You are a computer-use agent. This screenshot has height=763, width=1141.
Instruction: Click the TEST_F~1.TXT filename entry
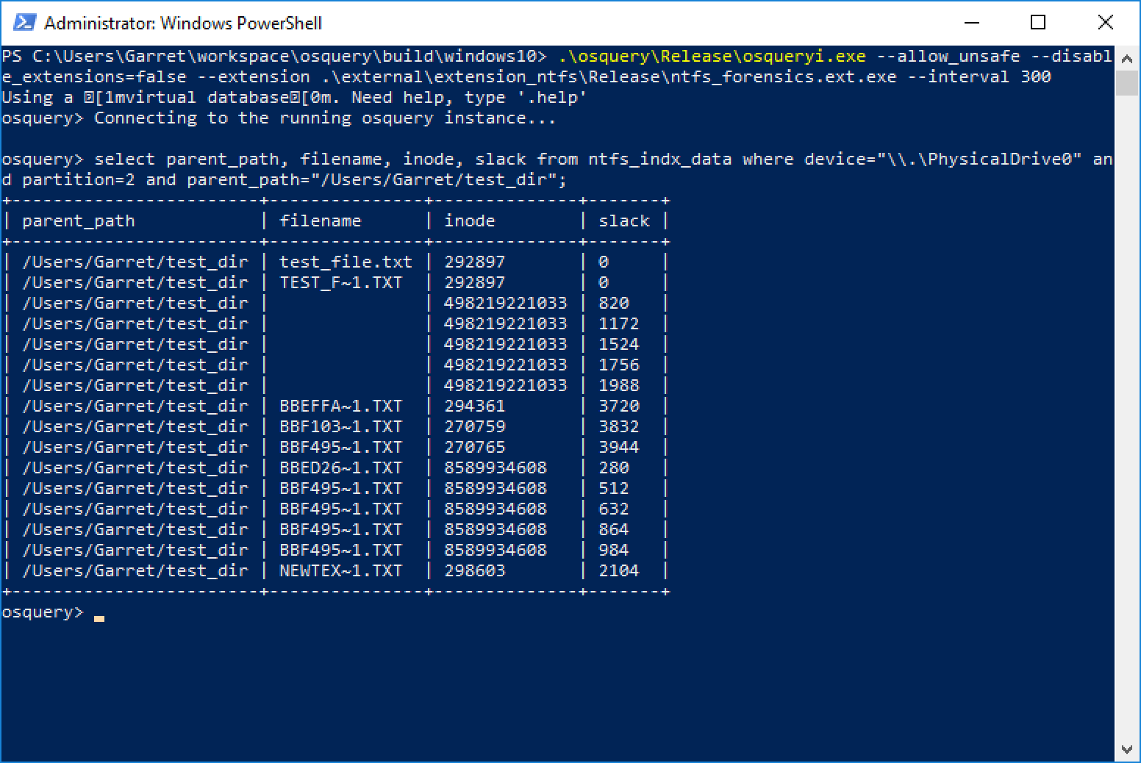click(340, 282)
